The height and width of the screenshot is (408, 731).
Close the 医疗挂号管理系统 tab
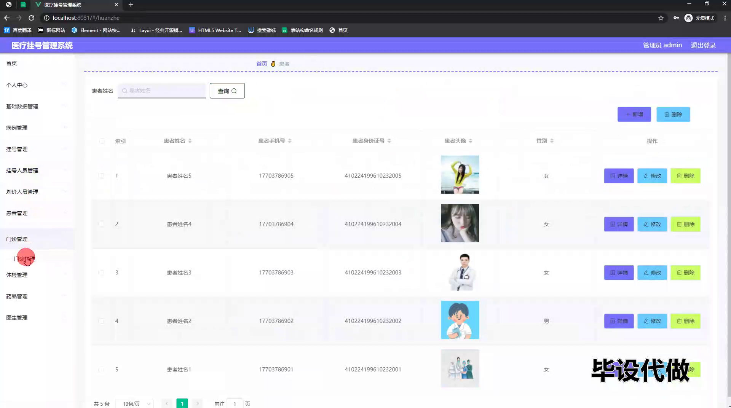(116, 5)
